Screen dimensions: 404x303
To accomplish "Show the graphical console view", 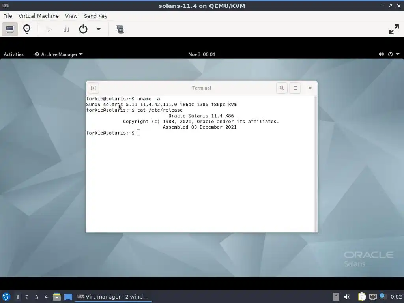I will coord(10,29).
